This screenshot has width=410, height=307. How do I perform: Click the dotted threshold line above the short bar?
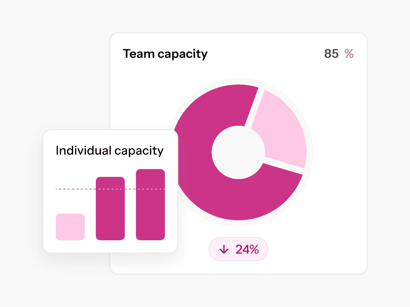(x=70, y=189)
